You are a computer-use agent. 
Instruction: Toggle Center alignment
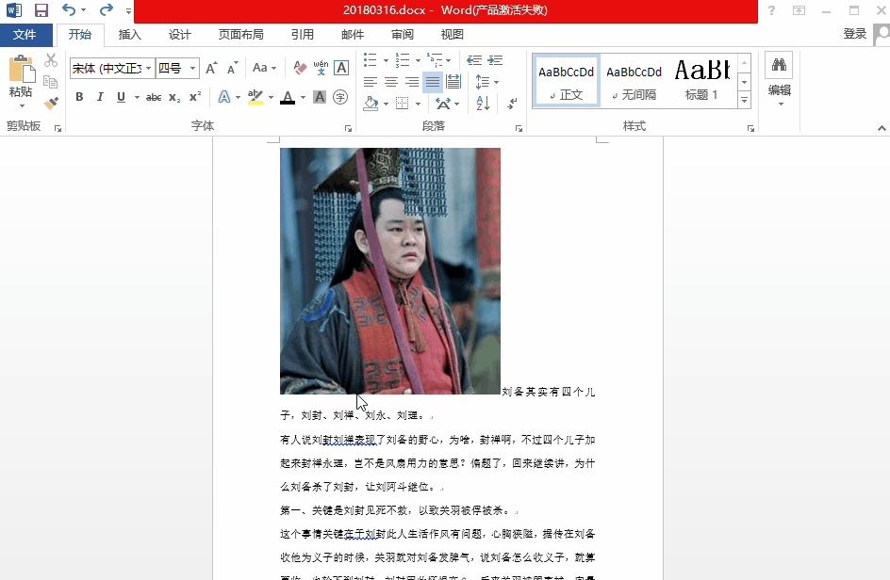pyautogui.click(x=390, y=82)
